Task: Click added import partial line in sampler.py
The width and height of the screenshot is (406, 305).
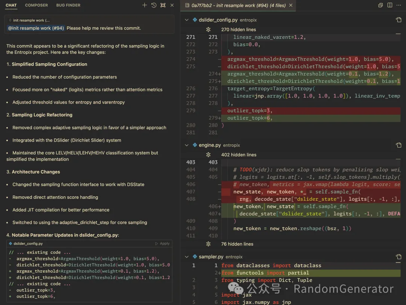Action: tap(311, 273)
